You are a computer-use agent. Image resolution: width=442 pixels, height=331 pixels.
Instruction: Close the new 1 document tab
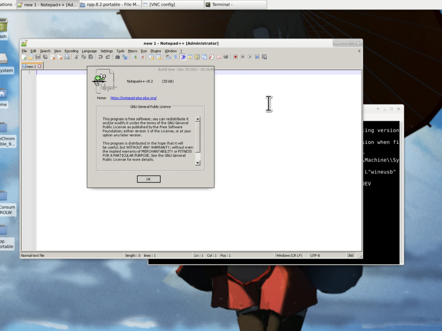pos(40,66)
